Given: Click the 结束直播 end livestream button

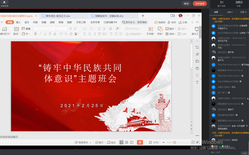Looking at the screenshot, I should [200, 4].
